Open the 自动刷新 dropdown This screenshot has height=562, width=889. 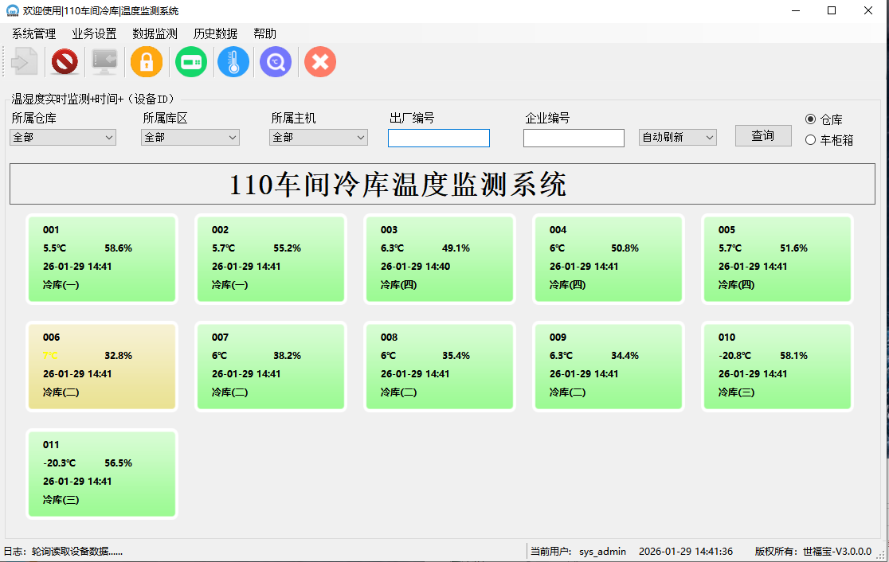(677, 138)
